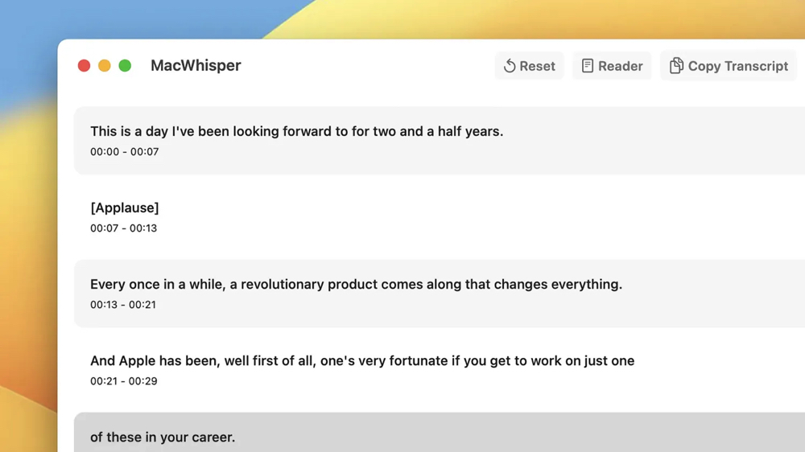Close the MacWhisper window with red button

coord(84,66)
